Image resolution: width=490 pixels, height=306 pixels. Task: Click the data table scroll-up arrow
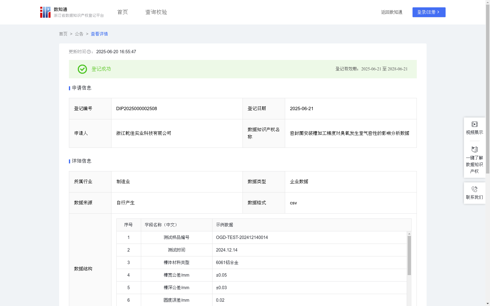(409, 234)
